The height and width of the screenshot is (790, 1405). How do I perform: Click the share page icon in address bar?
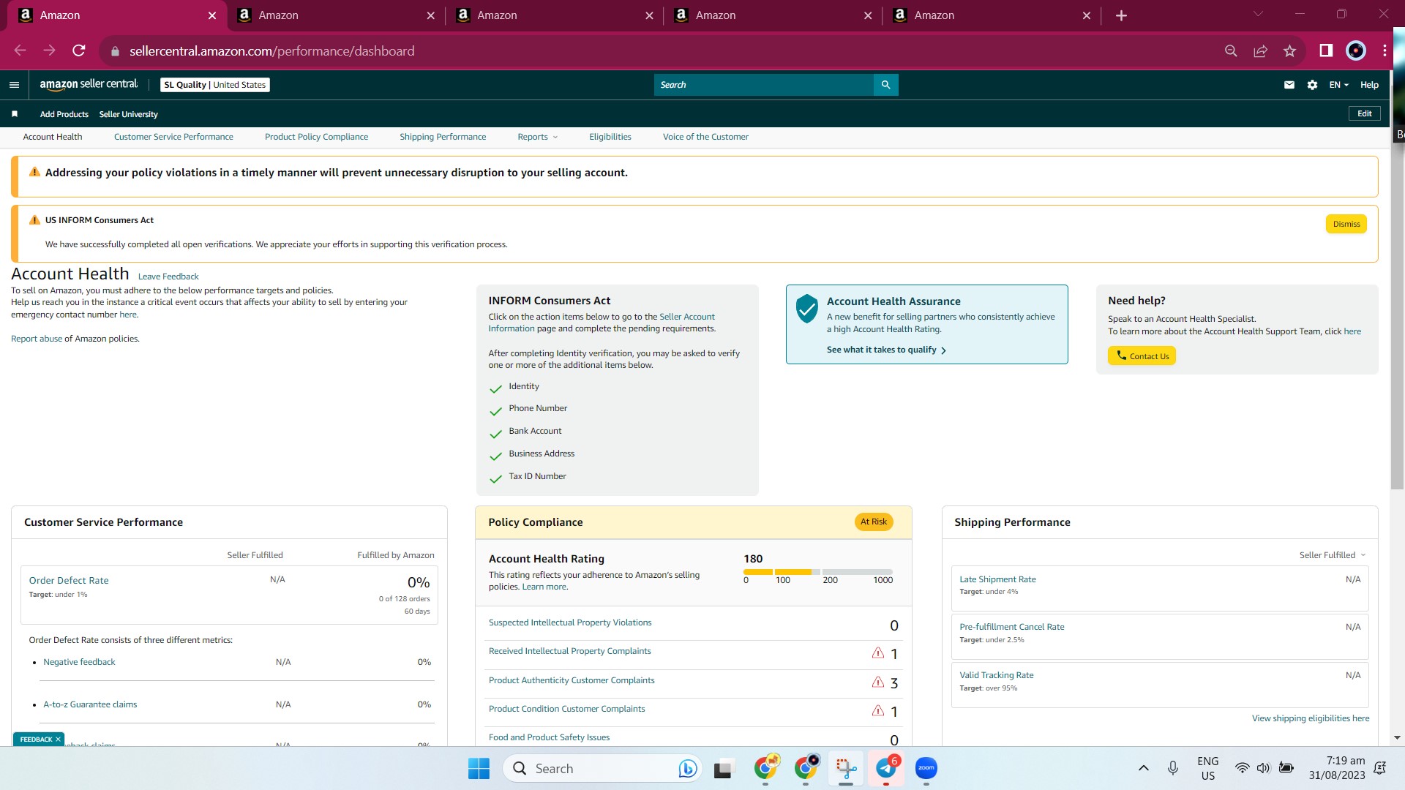(1260, 50)
